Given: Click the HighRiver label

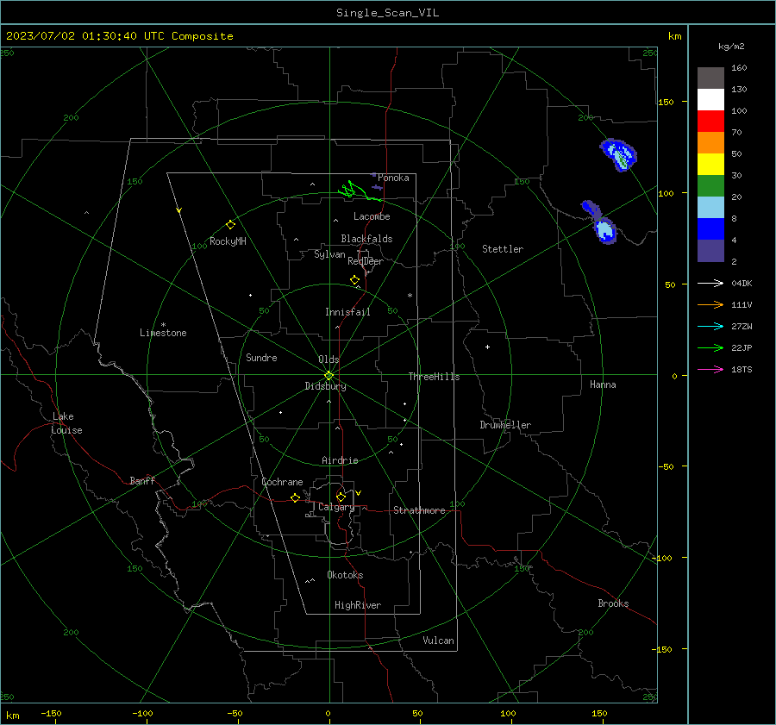Looking at the screenshot, I should (x=358, y=605).
